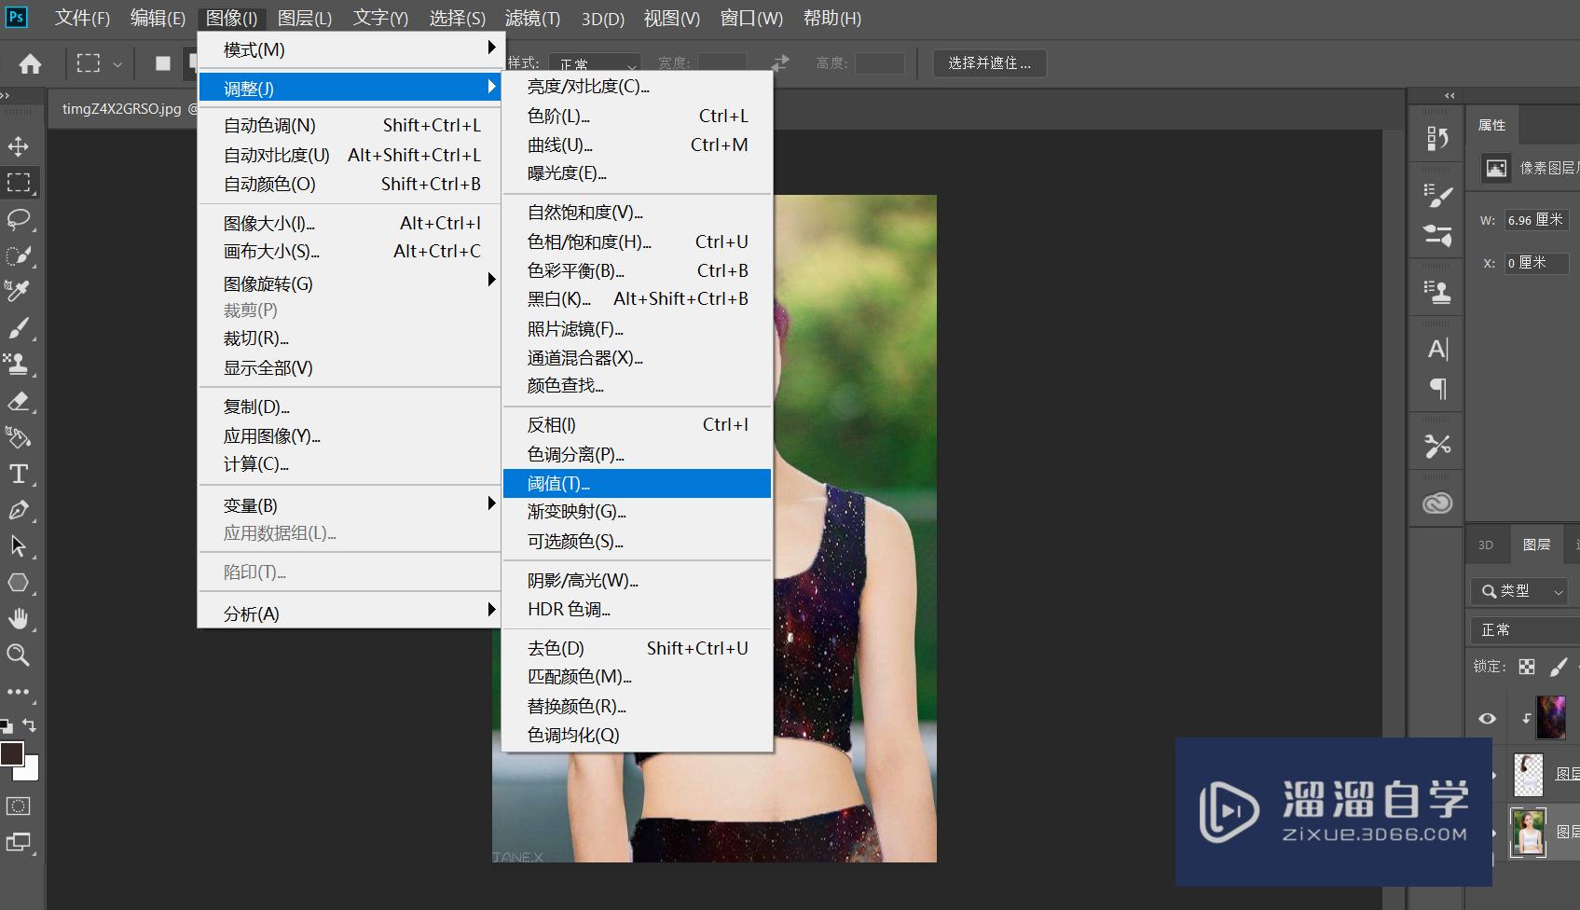Open the Creative Cloud Libraries panel icon
Viewport: 1580px width, 910px height.
1437,503
